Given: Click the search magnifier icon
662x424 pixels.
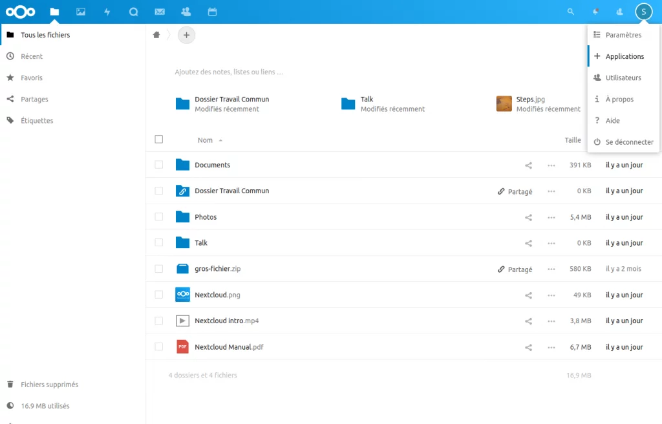Looking at the screenshot, I should [x=571, y=12].
